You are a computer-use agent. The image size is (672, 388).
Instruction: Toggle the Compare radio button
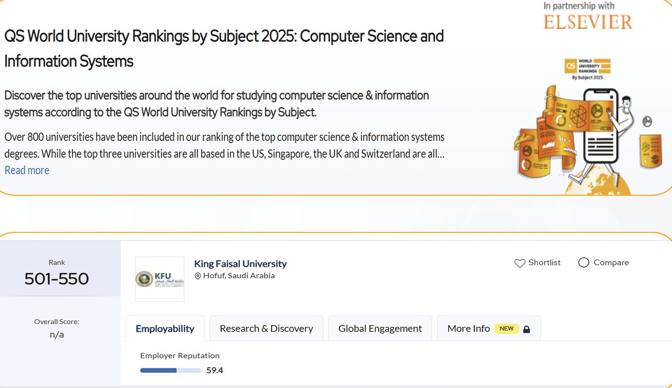click(x=584, y=263)
